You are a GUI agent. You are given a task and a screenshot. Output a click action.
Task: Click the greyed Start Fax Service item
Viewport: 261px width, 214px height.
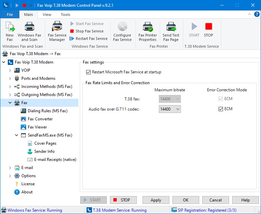click(x=87, y=24)
